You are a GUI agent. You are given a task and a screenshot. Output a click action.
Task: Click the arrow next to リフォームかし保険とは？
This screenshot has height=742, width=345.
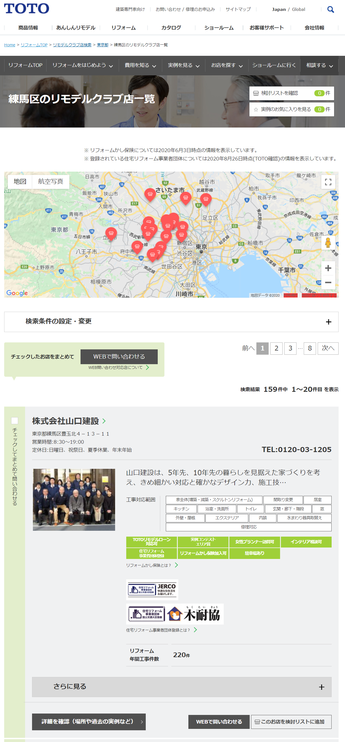coord(176,565)
